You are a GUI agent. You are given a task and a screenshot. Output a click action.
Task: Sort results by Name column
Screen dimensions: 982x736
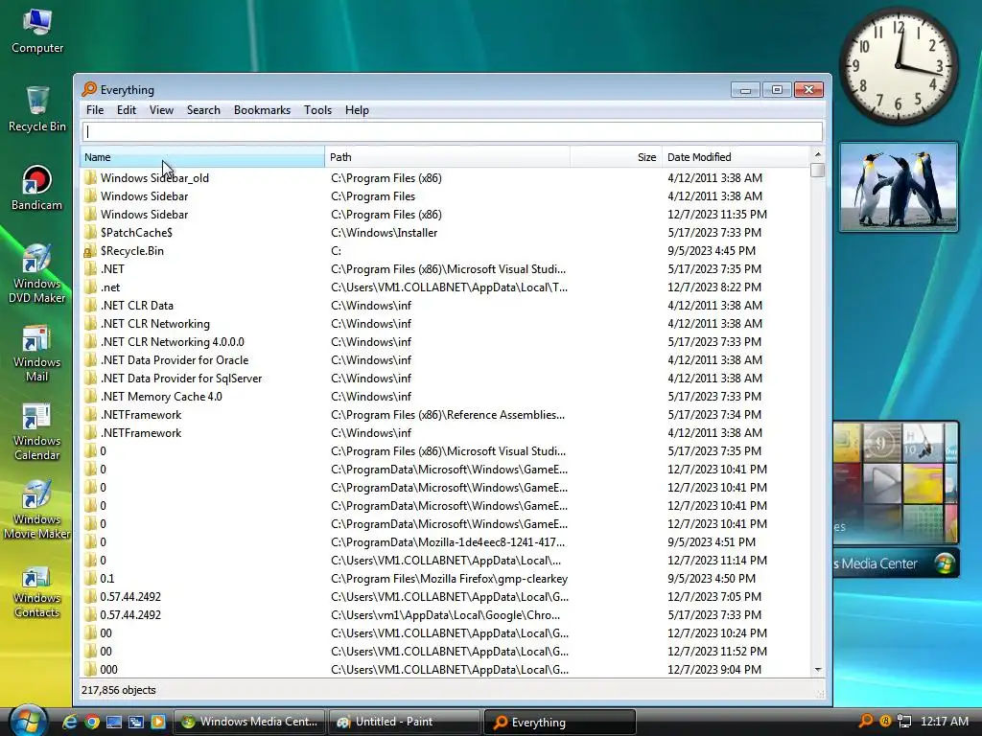pyautogui.click(x=202, y=157)
